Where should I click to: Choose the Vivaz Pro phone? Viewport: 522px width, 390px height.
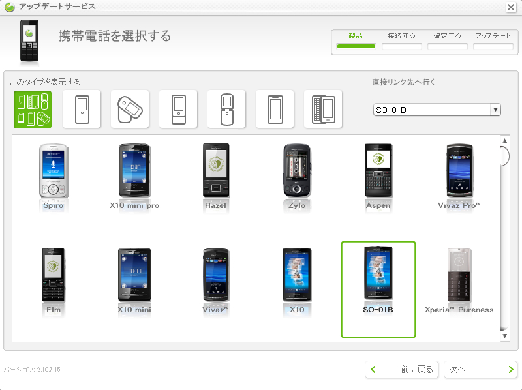pos(459,177)
